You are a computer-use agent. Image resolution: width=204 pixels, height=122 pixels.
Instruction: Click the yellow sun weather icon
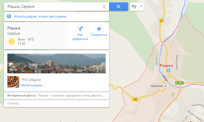[11, 41]
